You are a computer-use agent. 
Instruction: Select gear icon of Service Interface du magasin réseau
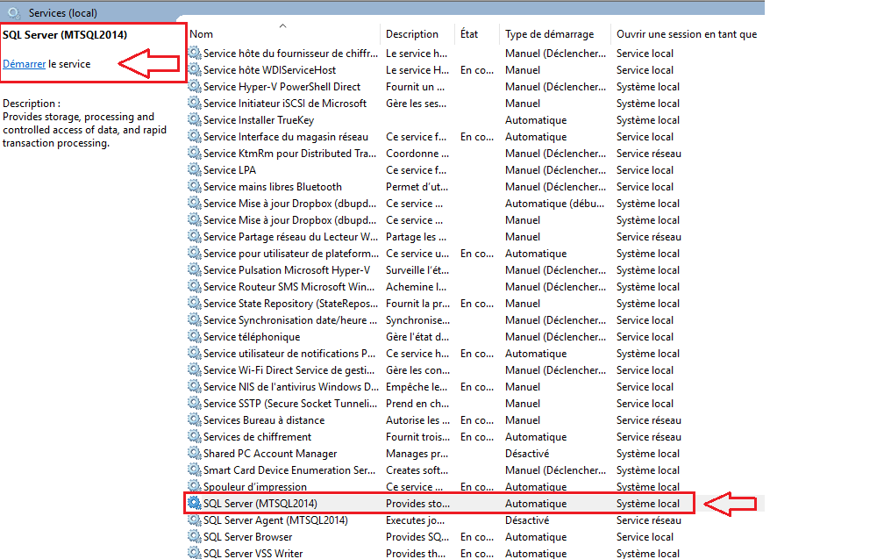(195, 136)
